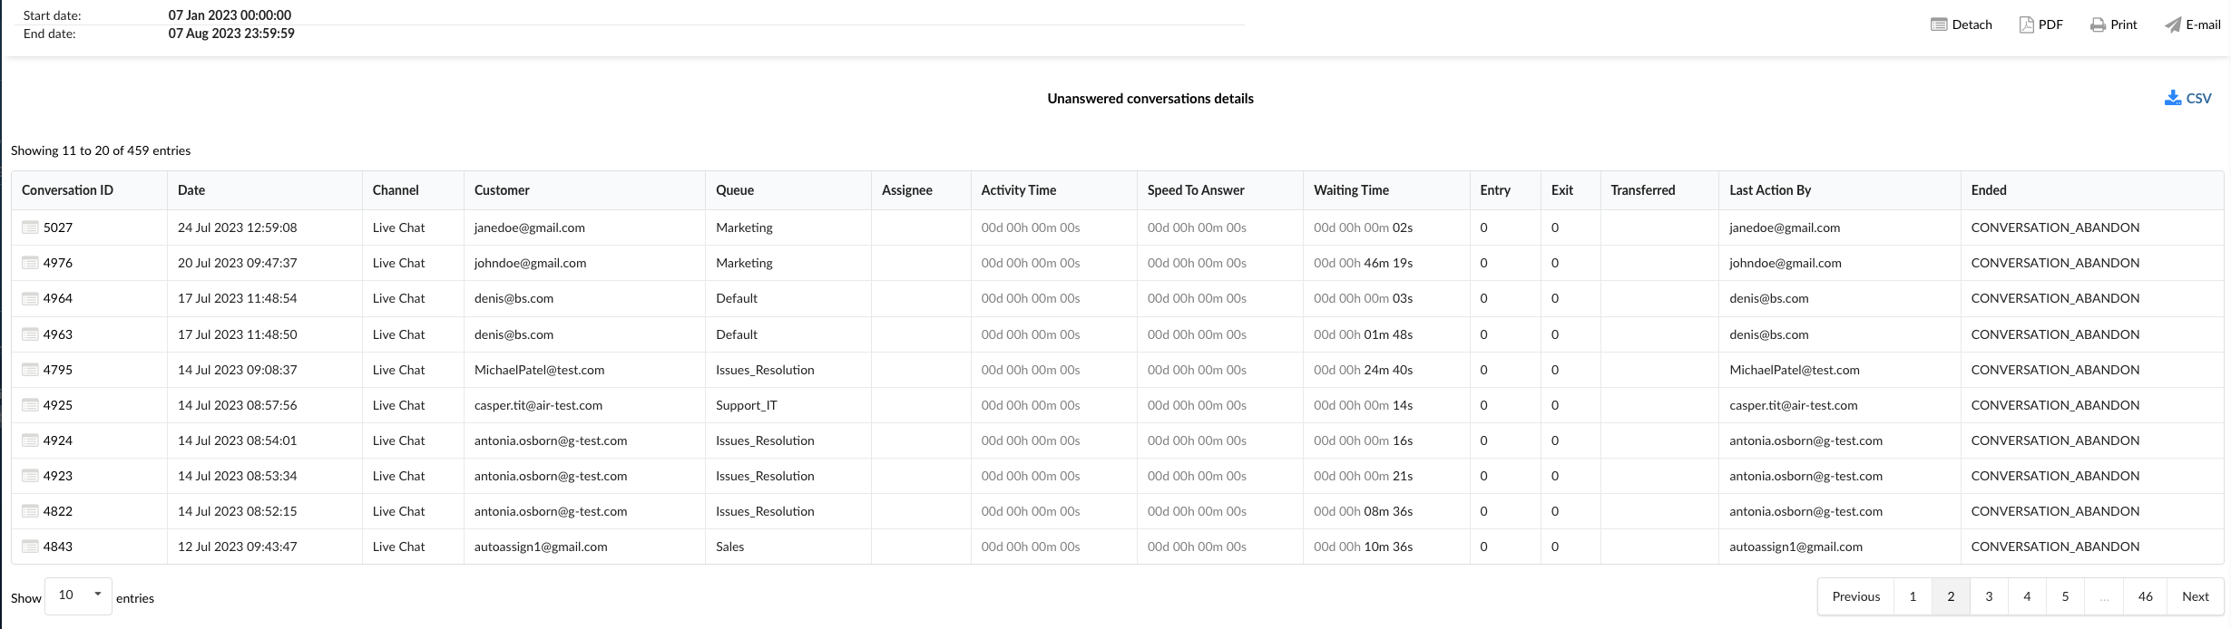
Task: Open details icon for conversation 4976
Action: tap(30, 263)
